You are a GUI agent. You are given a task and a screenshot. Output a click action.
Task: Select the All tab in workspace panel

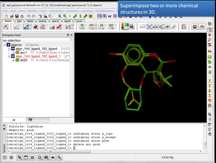[14, 120]
